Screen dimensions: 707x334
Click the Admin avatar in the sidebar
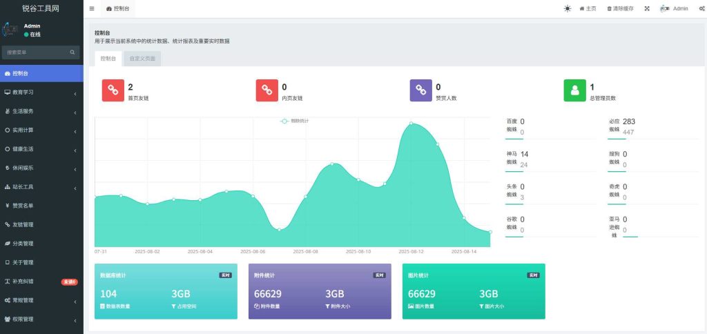point(10,30)
